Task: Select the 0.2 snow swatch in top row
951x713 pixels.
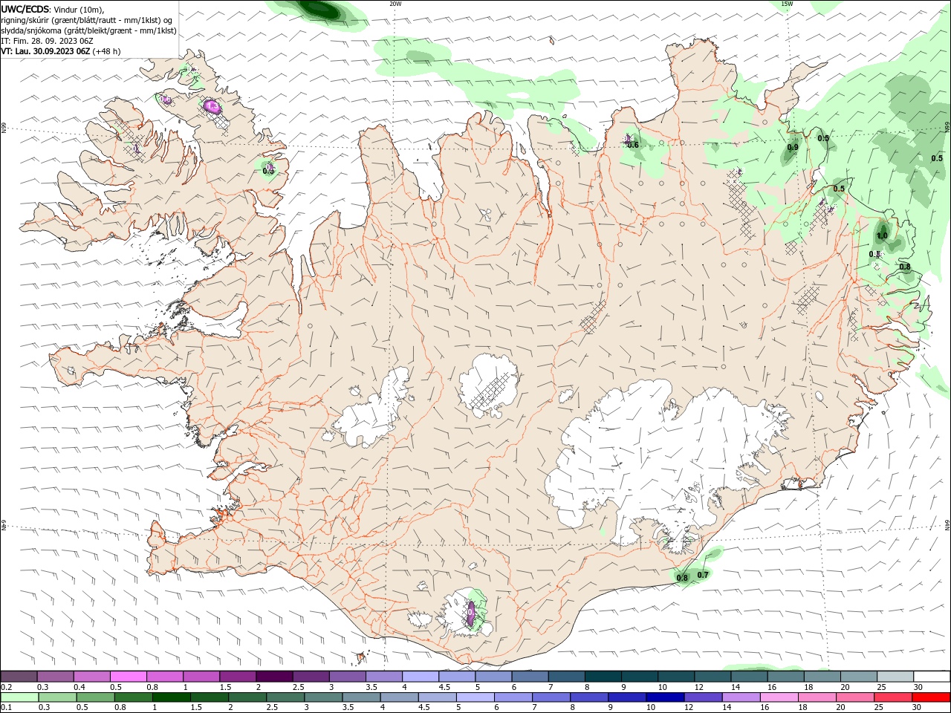Action: pos(19,677)
